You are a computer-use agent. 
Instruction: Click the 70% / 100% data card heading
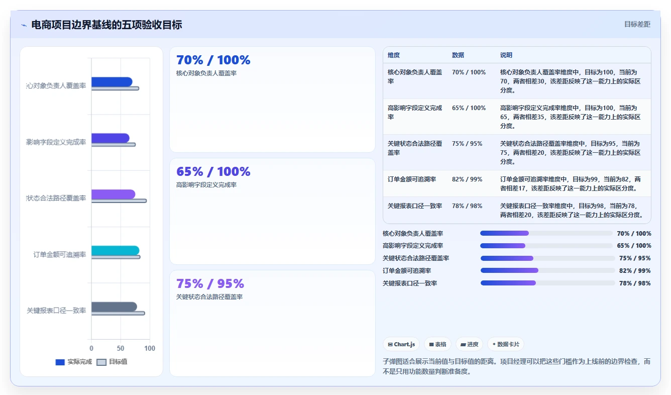click(213, 60)
